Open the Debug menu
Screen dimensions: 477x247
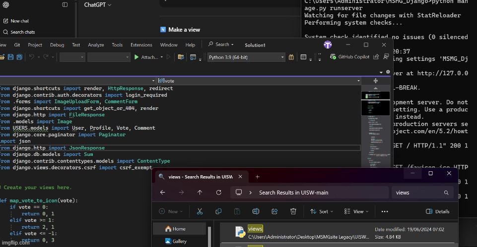tap(57, 45)
